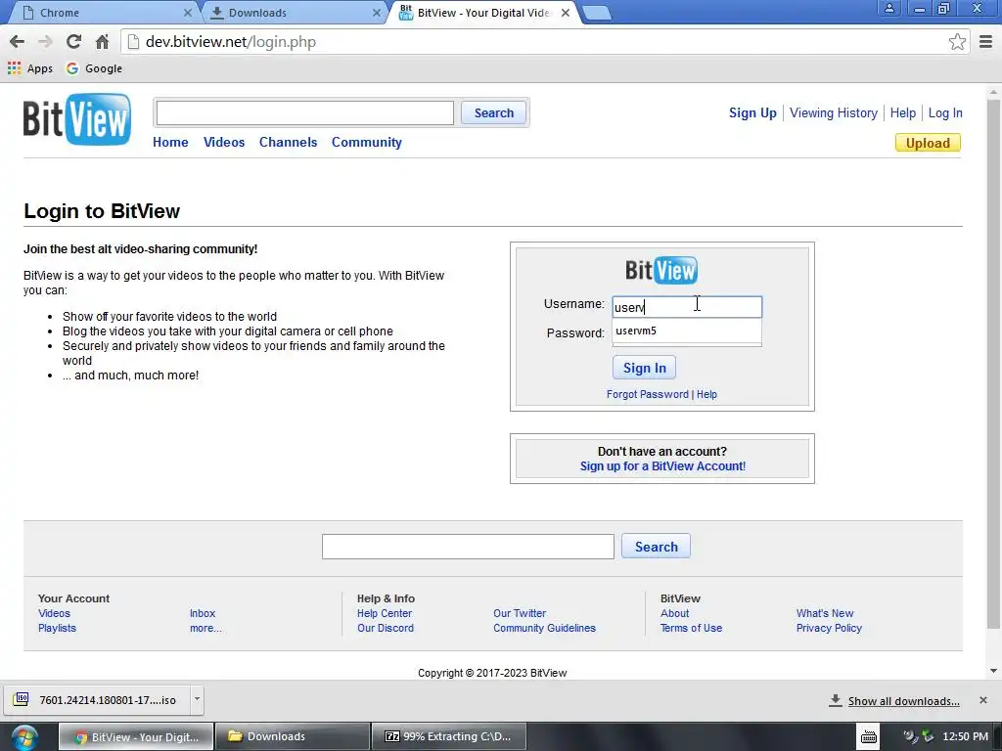Go back with the browser back arrow

(18, 42)
